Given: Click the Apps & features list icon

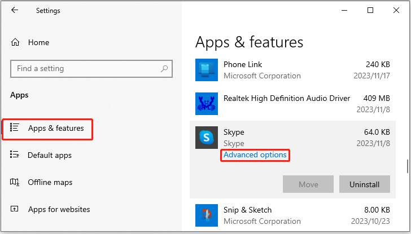Looking at the screenshot, I should [15, 127].
